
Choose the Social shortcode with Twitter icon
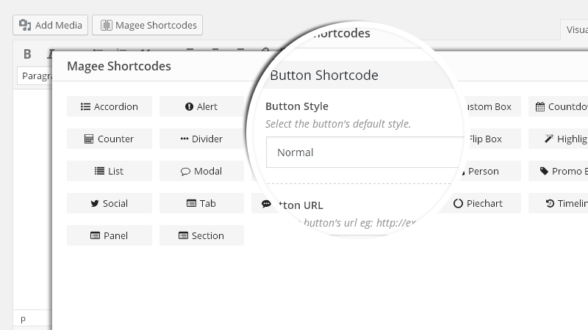[x=110, y=203]
